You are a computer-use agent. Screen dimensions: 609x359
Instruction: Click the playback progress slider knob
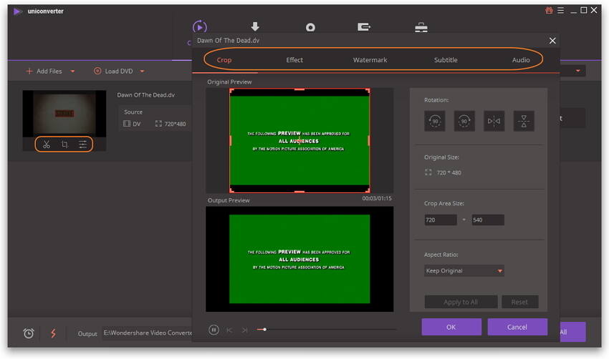(264, 330)
